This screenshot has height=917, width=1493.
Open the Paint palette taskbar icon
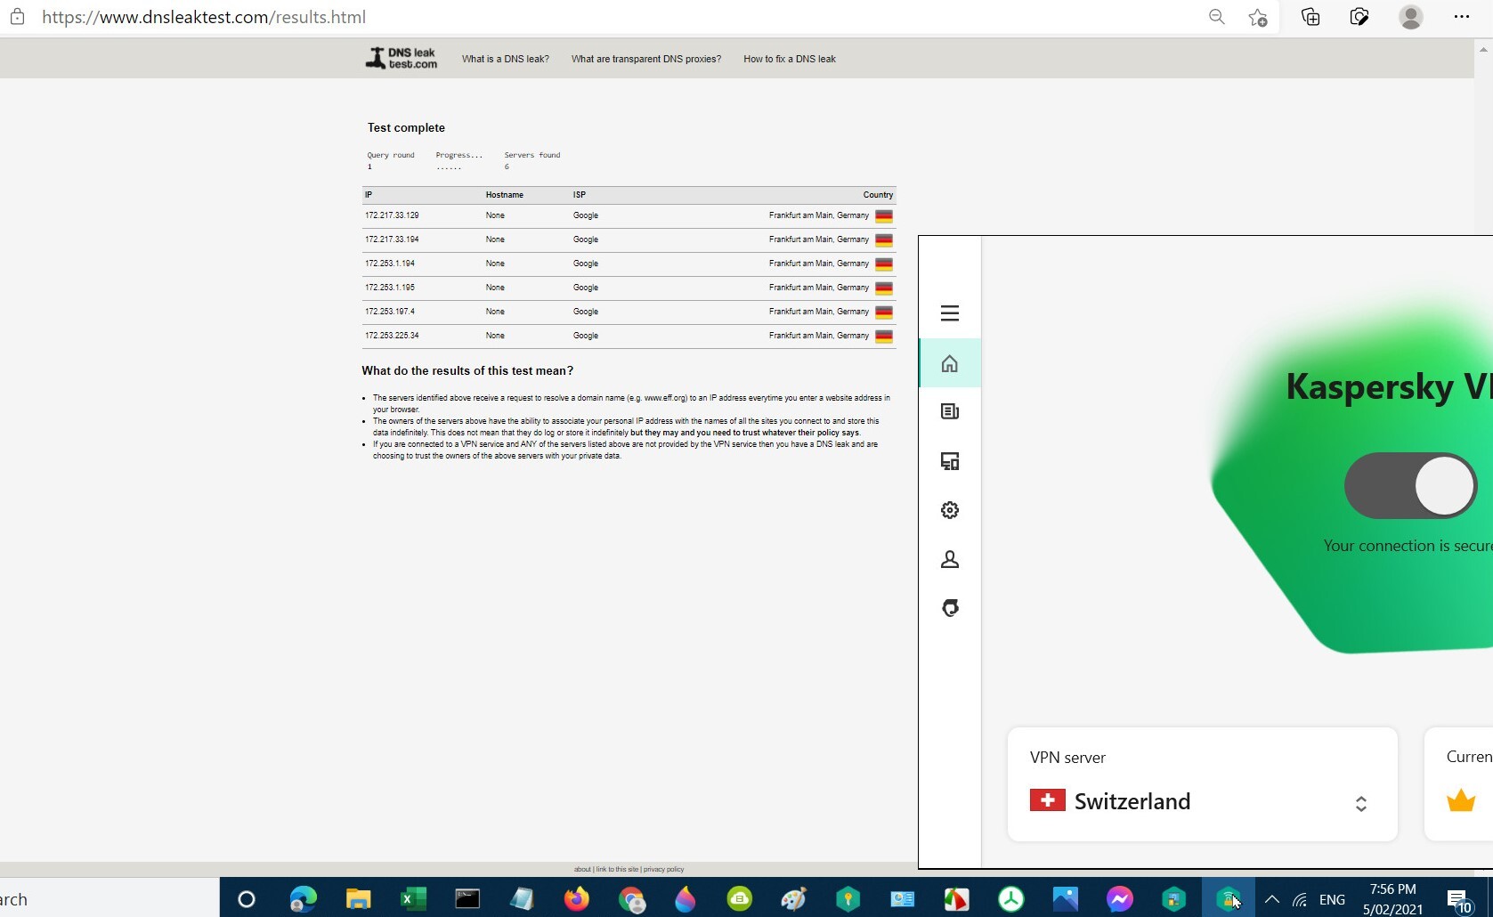[x=793, y=899]
